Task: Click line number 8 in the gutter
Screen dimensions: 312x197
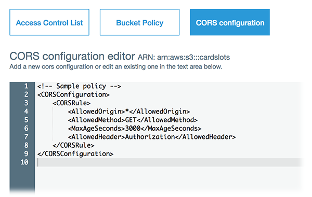Action: click(26, 145)
